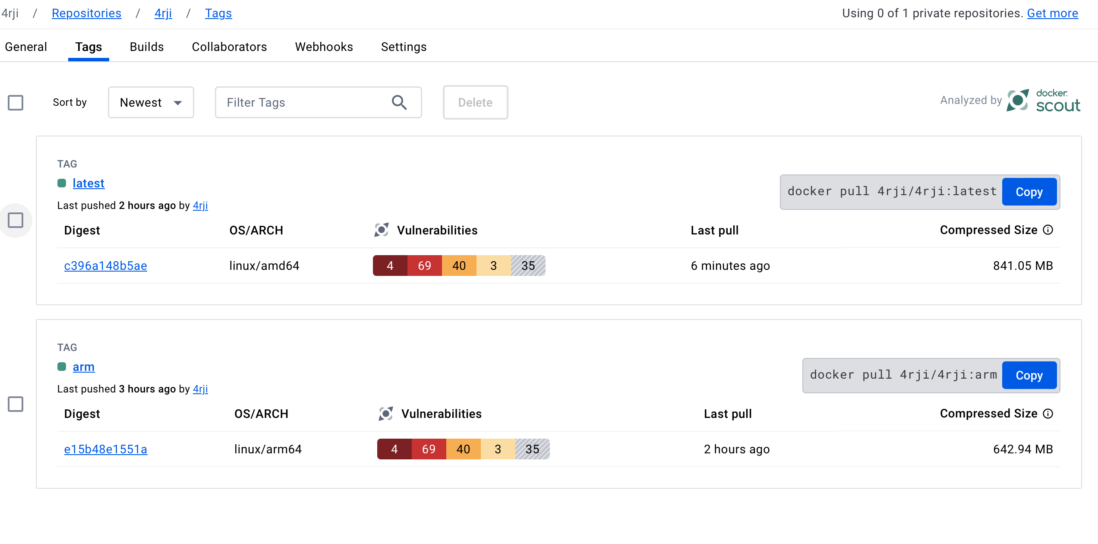Viewport: 1098px width, 544px height.
Task: Click high vulnerabilities count 69 for arm64
Action: 429,449
